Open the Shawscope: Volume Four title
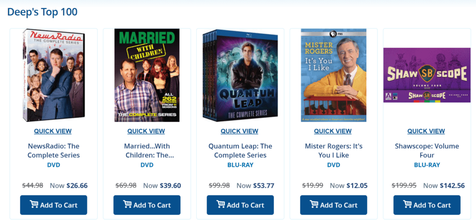 tap(427, 151)
